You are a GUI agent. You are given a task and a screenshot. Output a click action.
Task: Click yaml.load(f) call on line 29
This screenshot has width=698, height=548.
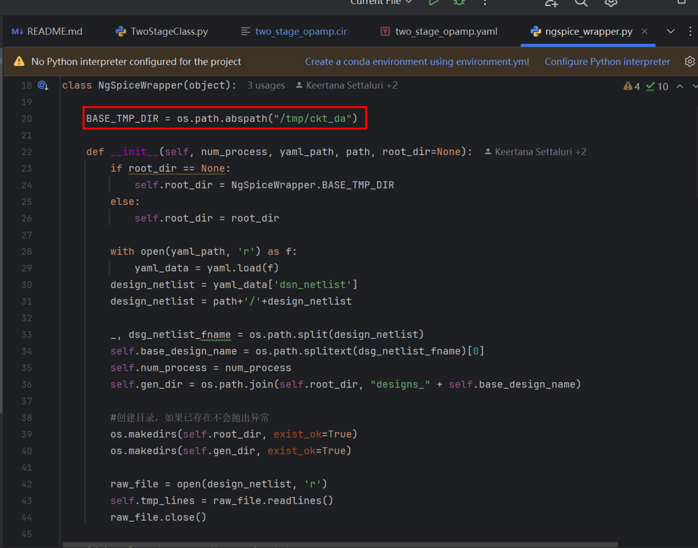243,268
